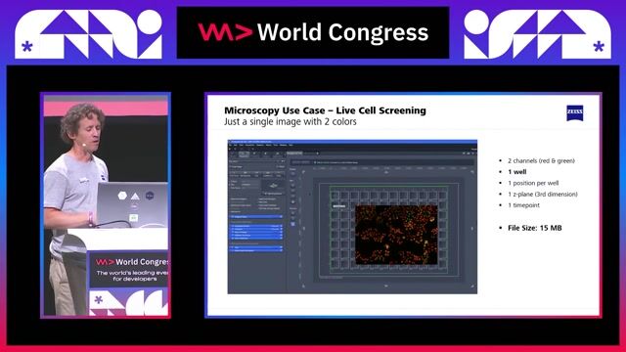The height and width of the screenshot is (352, 626).
Task: Click the bullet "2 channels (red & green)"
Action: coord(541,160)
